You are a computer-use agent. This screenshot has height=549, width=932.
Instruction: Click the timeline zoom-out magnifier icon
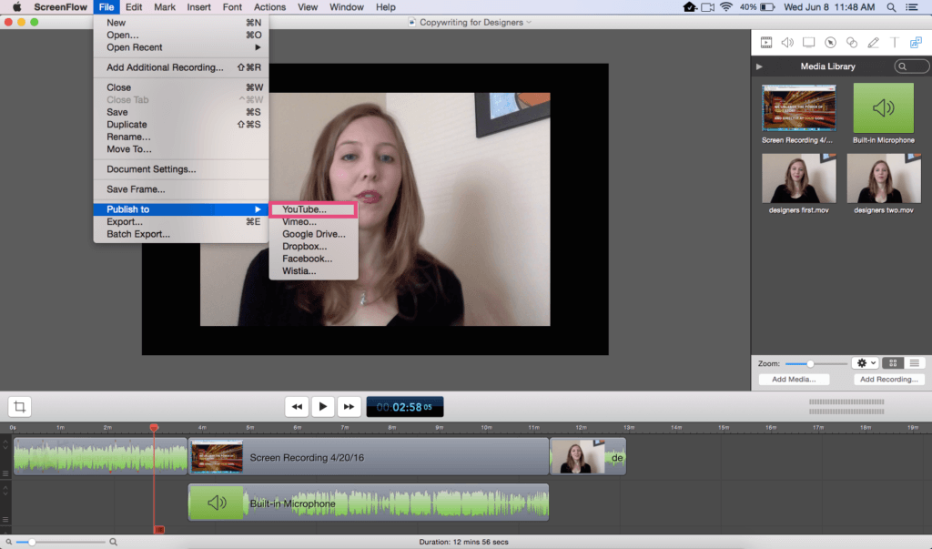click(x=8, y=542)
